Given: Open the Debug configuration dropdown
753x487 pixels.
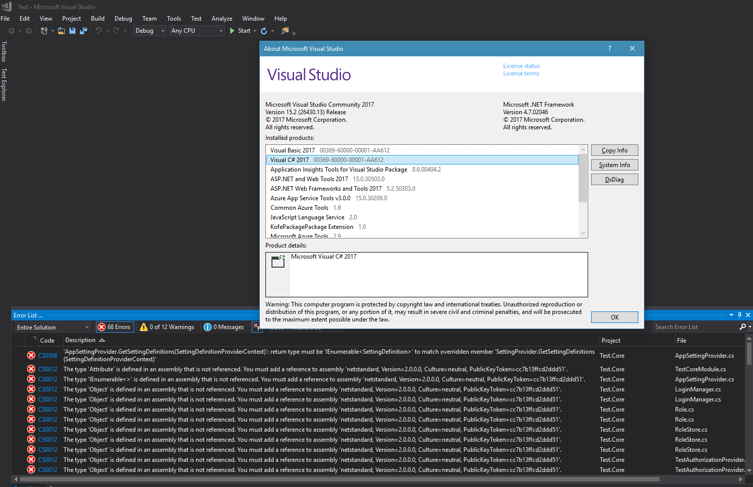Looking at the screenshot, I should click(149, 31).
